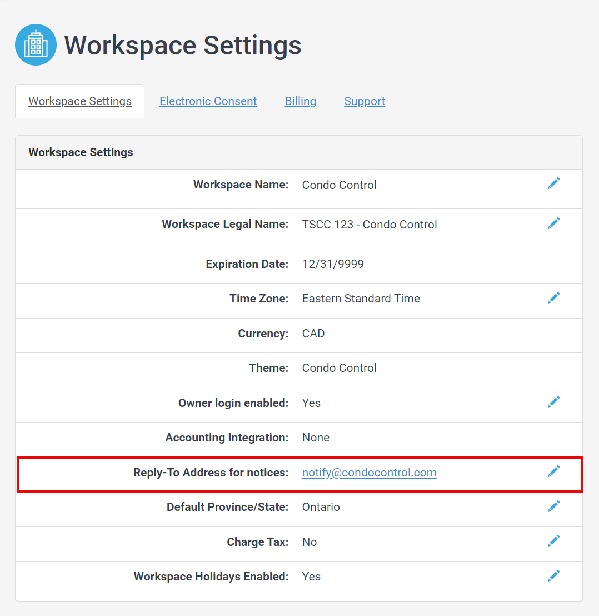Edit the Reply-To Address for notices

tap(553, 471)
